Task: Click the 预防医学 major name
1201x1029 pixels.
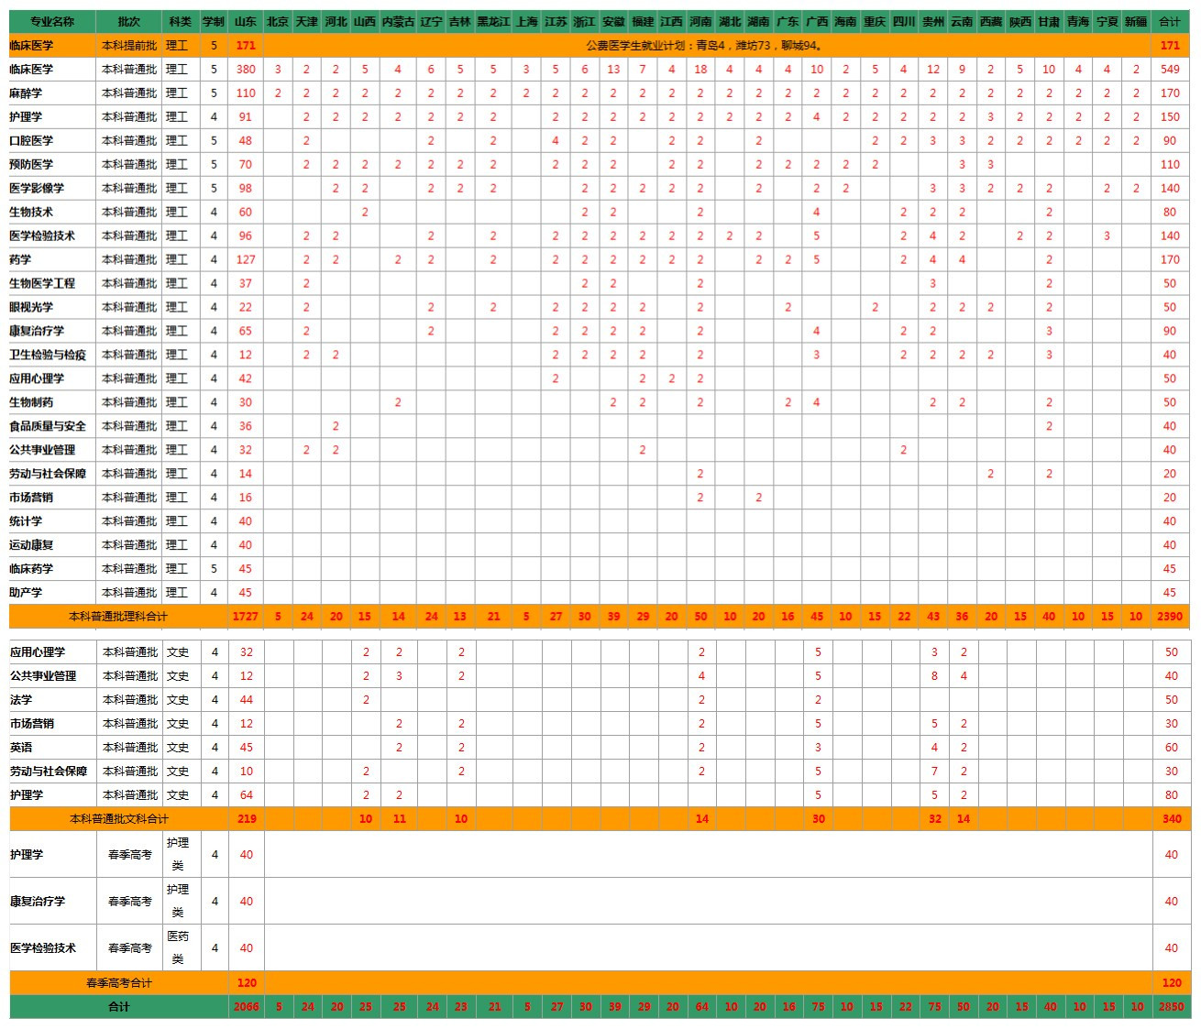Action: point(31,164)
